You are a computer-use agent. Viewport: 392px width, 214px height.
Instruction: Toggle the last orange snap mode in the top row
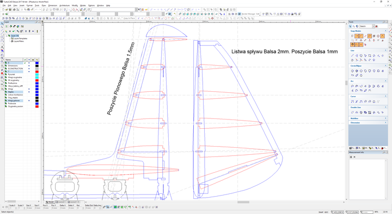[x=382, y=36]
